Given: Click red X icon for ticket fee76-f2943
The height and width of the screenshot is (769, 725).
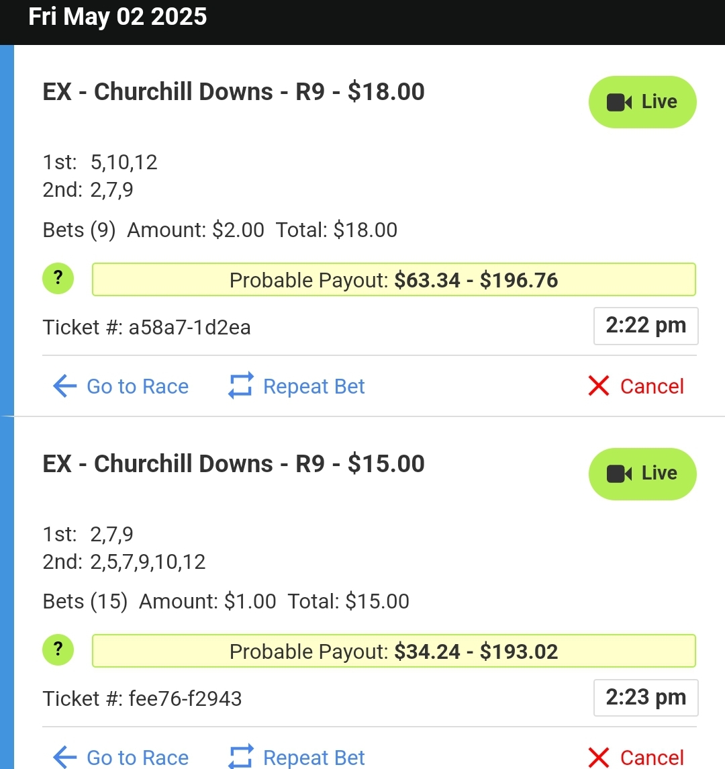Looking at the screenshot, I should click(x=599, y=757).
